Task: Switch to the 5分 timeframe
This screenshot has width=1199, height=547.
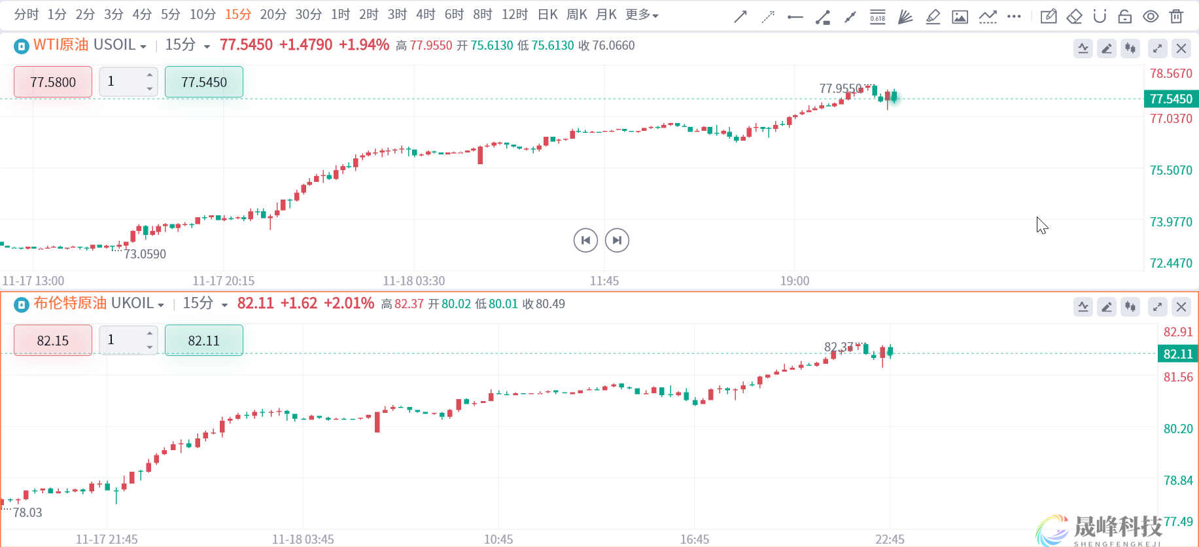Action: coord(171,14)
